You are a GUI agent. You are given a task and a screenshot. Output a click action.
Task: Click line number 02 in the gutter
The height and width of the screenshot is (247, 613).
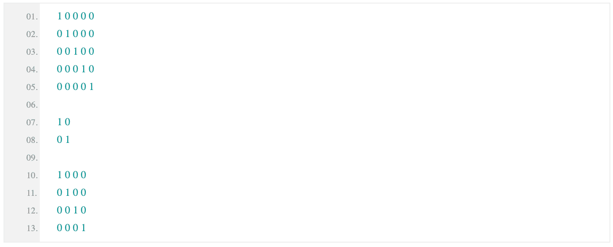tap(32, 34)
